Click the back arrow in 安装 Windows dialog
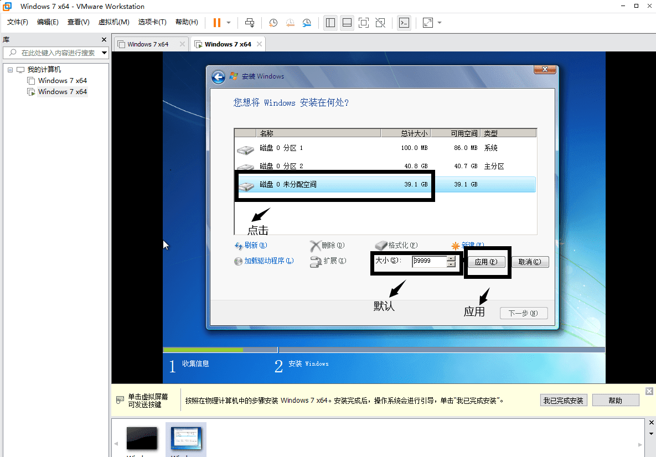The height and width of the screenshot is (457, 656). tap(218, 77)
